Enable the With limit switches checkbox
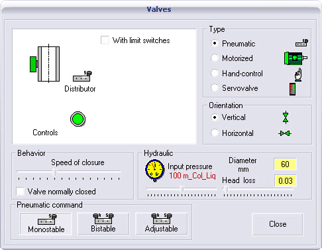The width and height of the screenshot is (322, 250). tap(105, 40)
